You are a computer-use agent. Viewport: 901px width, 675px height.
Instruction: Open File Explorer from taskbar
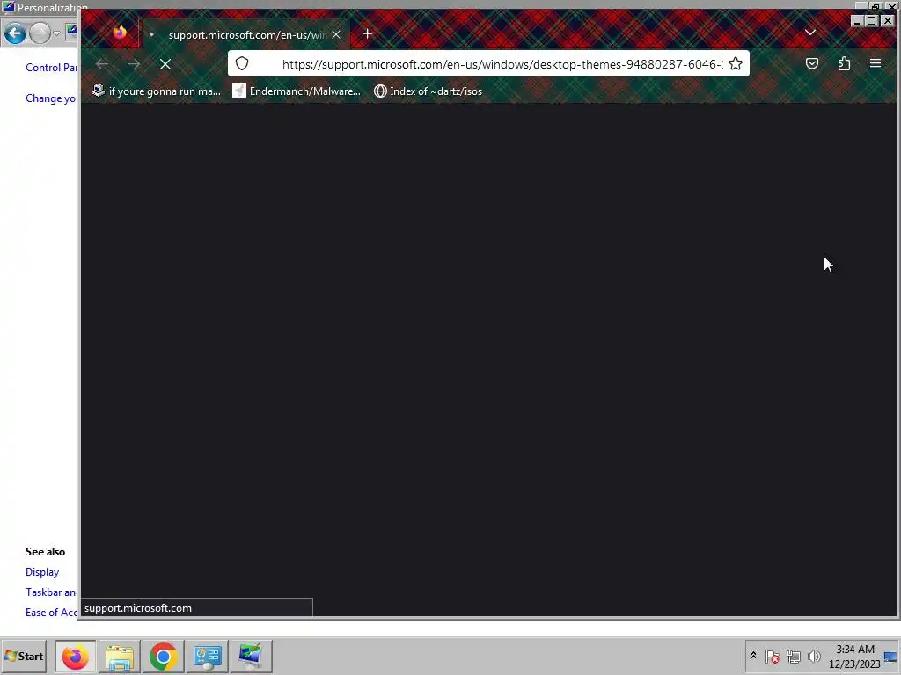point(120,656)
